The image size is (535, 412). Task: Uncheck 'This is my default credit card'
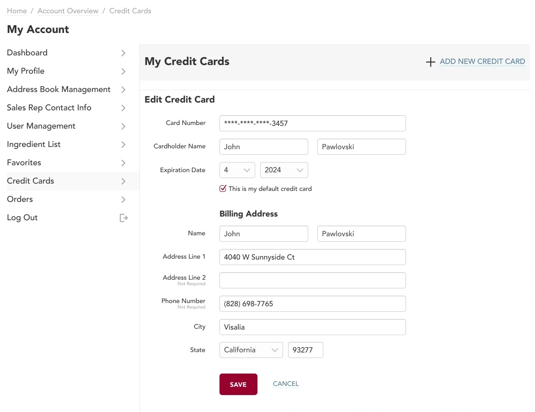click(223, 189)
